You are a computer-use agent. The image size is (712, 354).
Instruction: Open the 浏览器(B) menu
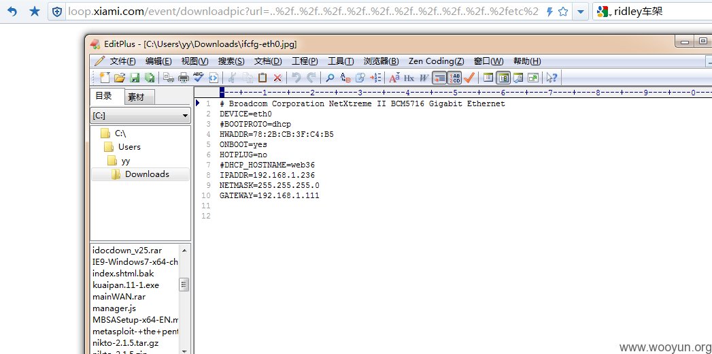tap(382, 61)
